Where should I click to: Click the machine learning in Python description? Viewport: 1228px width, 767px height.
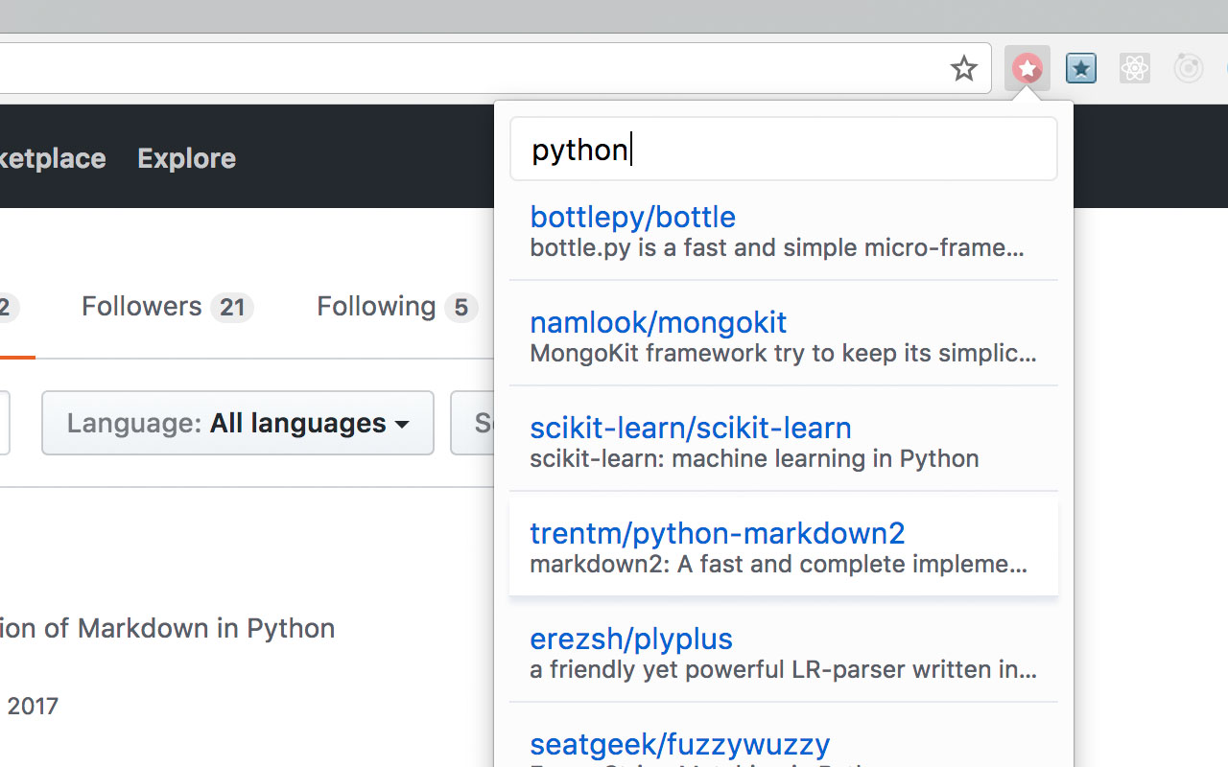(754, 459)
